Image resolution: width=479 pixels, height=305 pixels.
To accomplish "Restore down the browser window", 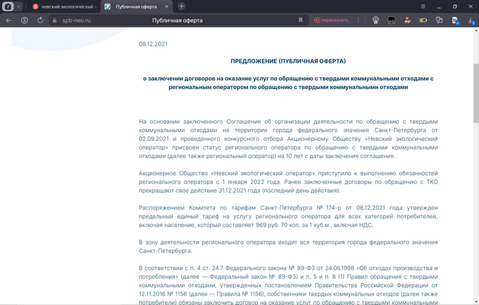I will pos(455,6).
